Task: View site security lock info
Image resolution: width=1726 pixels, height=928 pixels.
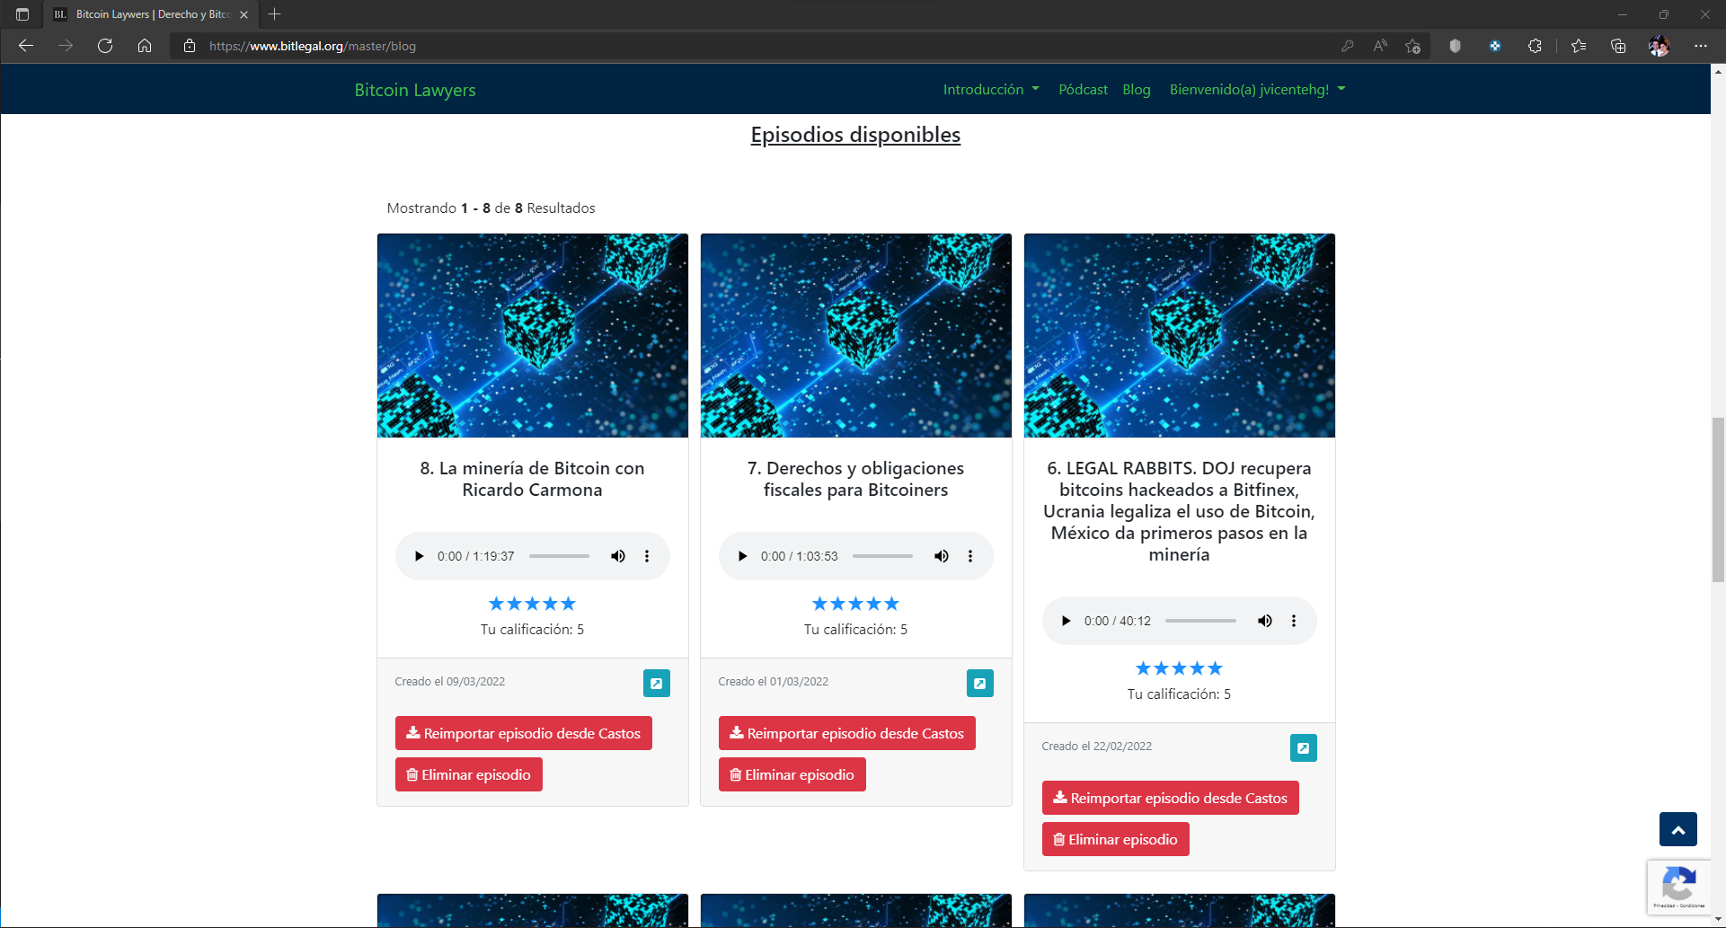Action: click(x=190, y=46)
